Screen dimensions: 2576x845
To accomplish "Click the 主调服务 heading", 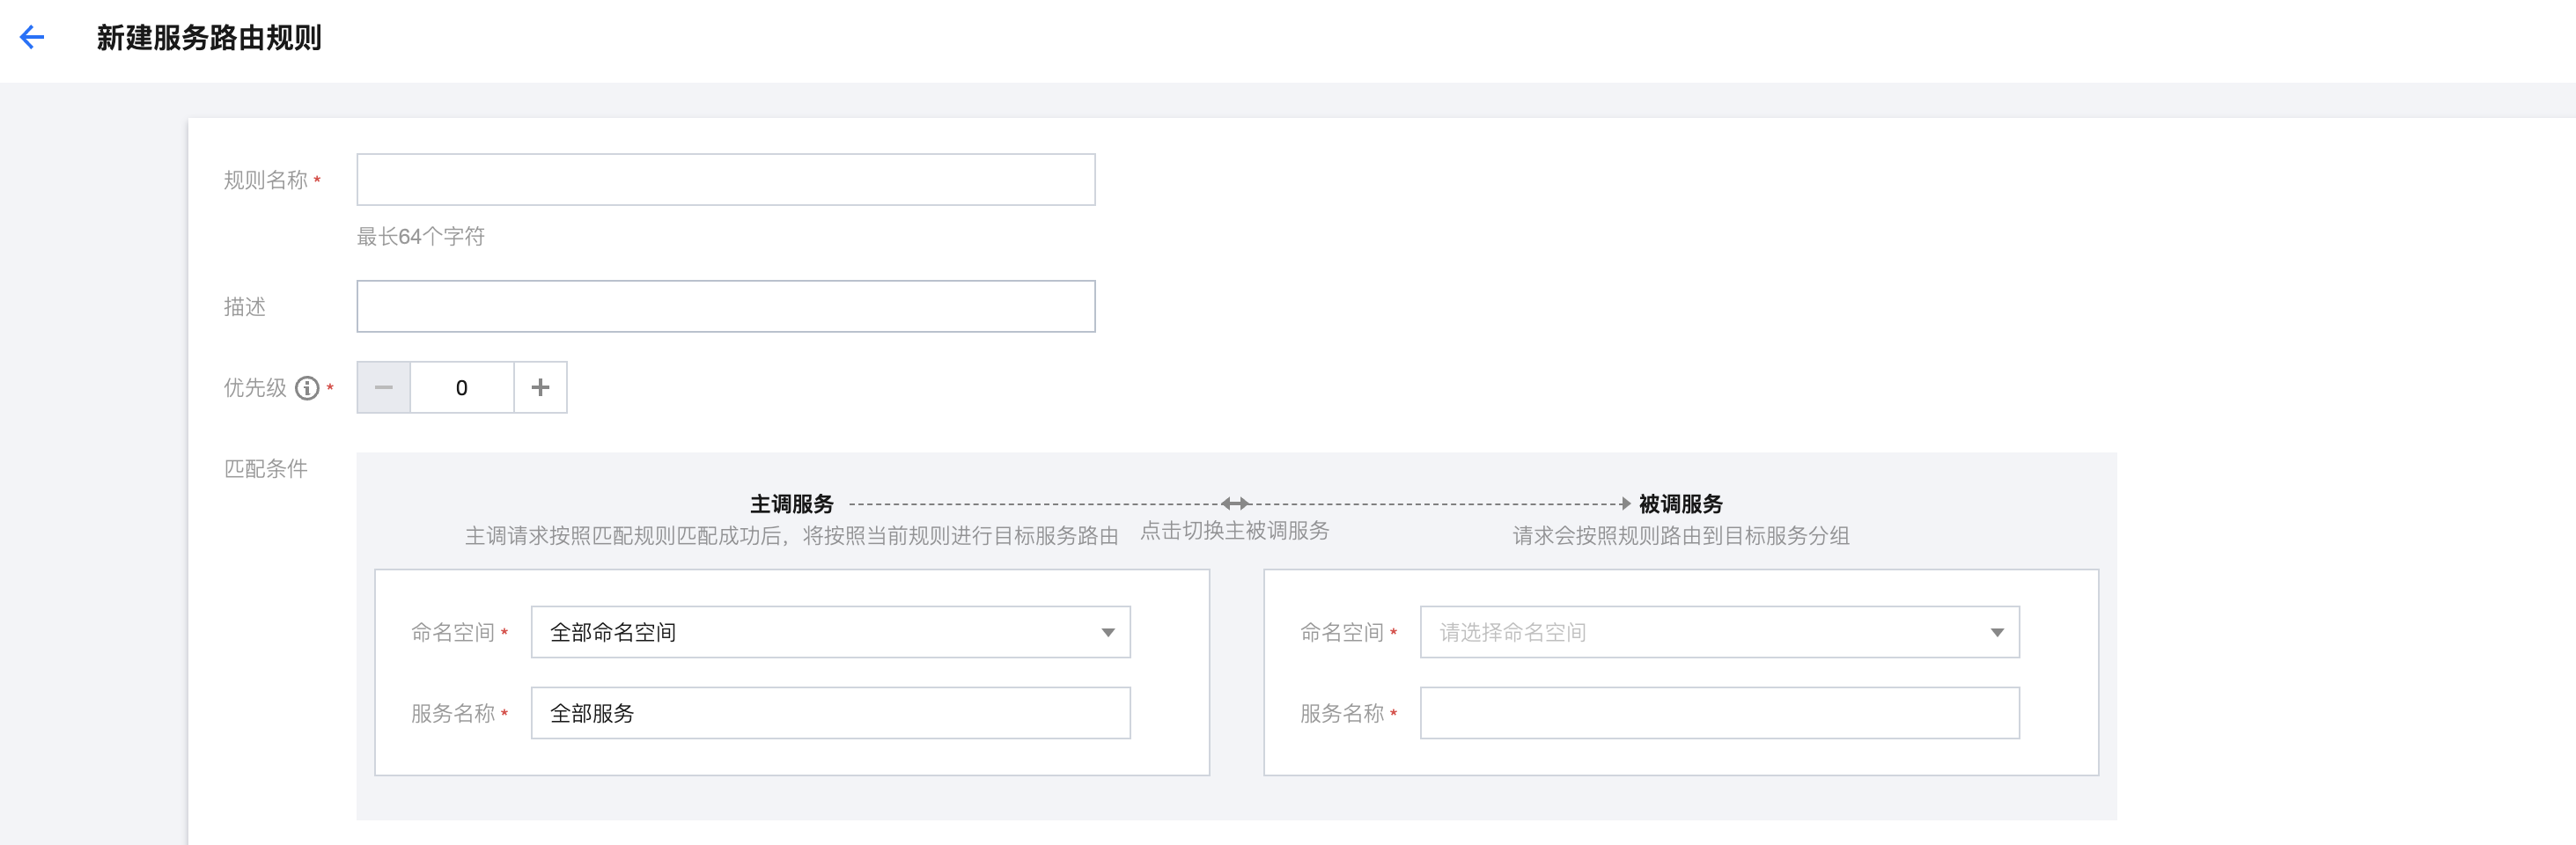I will 791,504.
